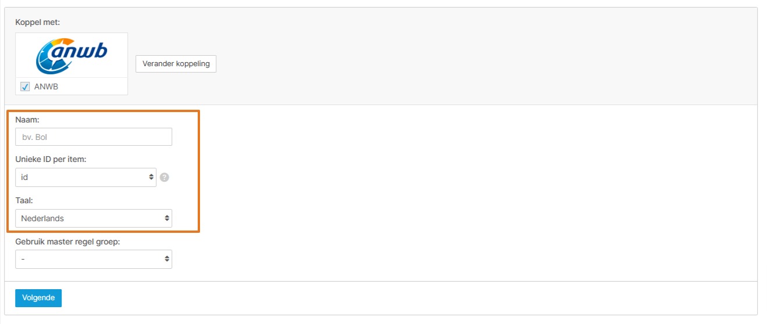Click the 'Gebruik master regel groep:' label
767x324 pixels.
tap(67, 242)
